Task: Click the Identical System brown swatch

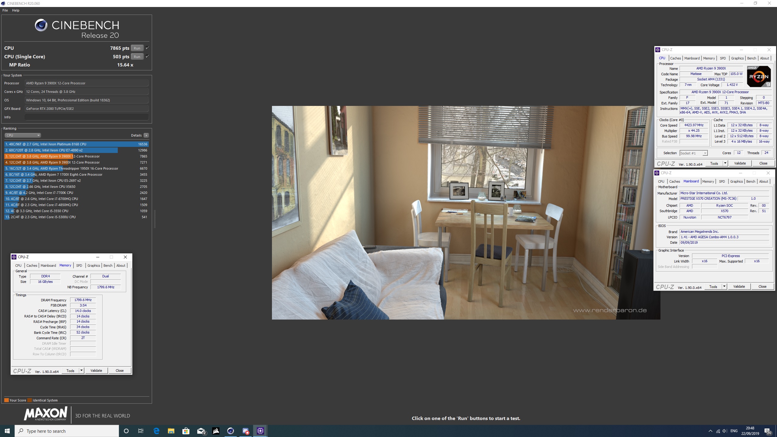Action: point(29,400)
